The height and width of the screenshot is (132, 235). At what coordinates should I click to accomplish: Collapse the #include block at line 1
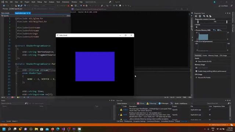[x=16, y=19]
